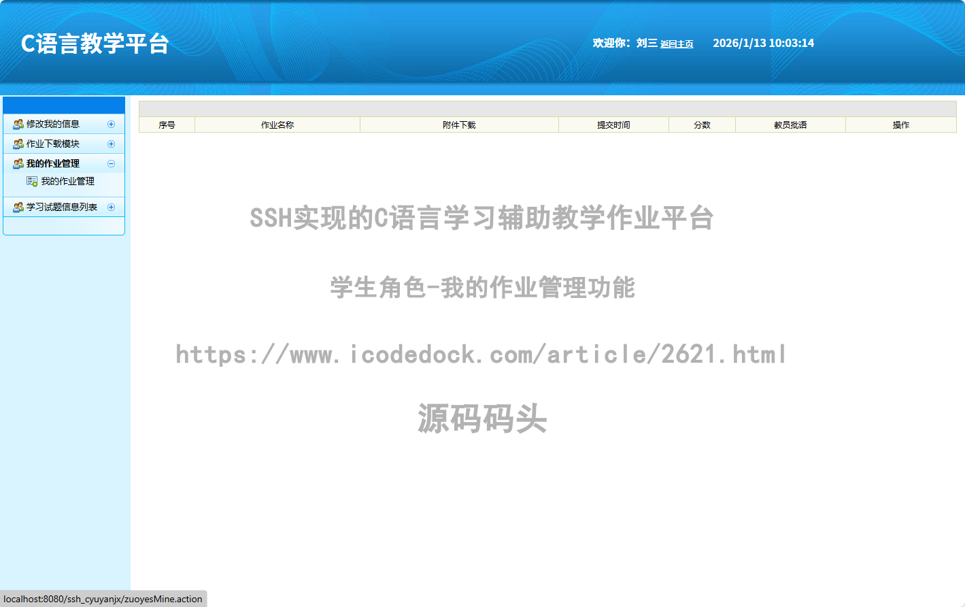965x607 pixels.
Task: Select the 学习试题信息列表 menu label
Action: (62, 208)
